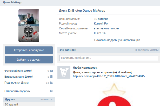Click the День рождения label

coord(69,19)
